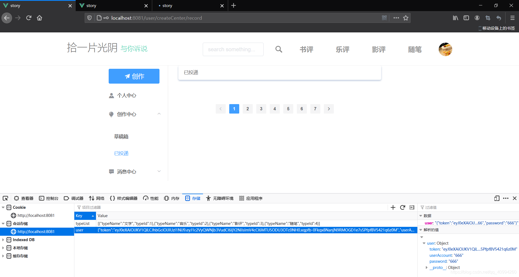Toggle responsive design mode icon

click(x=497, y=198)
